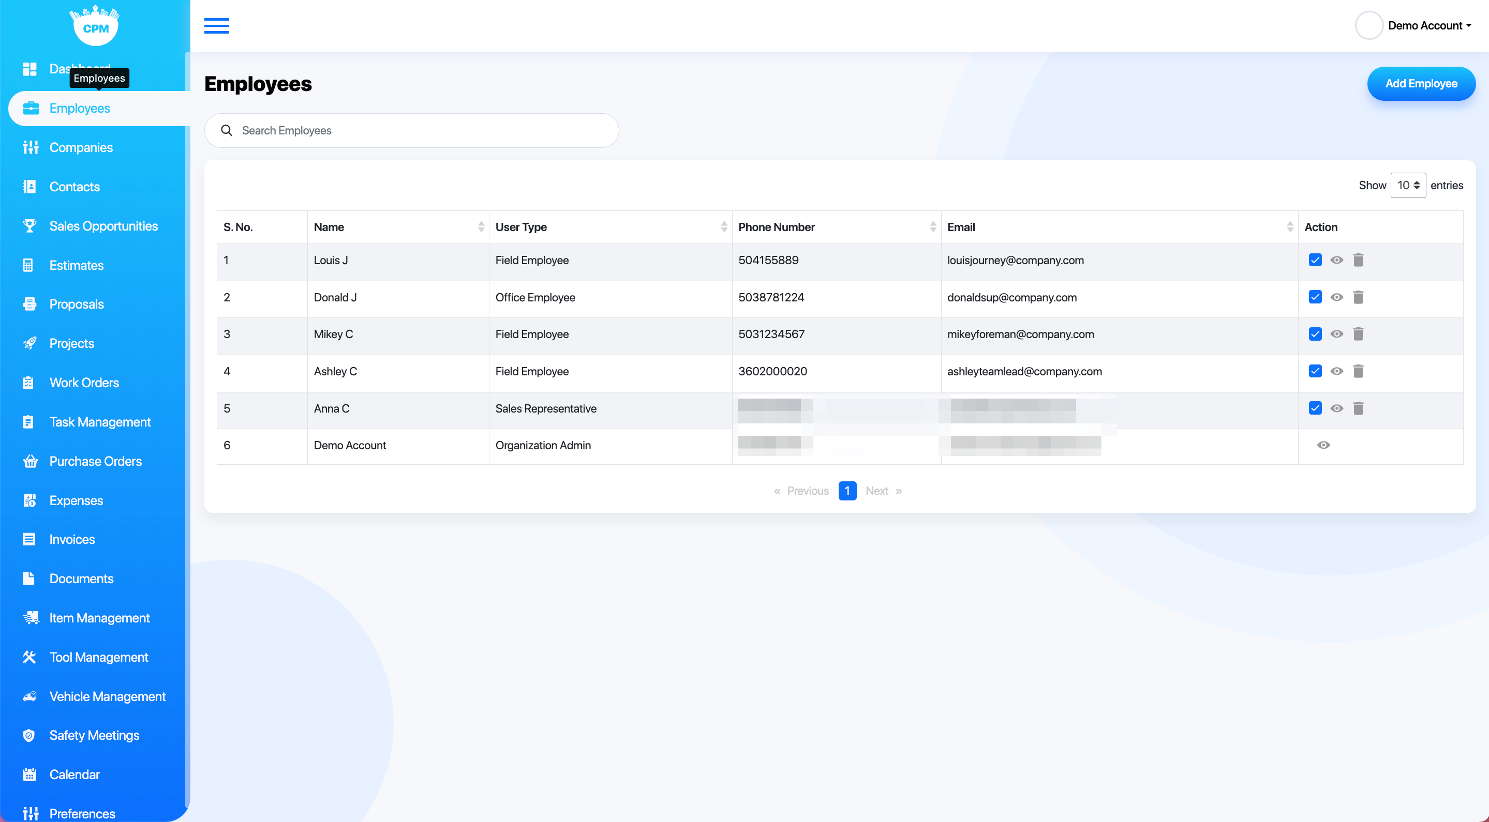Toggle the hamburger menu icon
The image size is (1489, 822).
tap(216, 25)
